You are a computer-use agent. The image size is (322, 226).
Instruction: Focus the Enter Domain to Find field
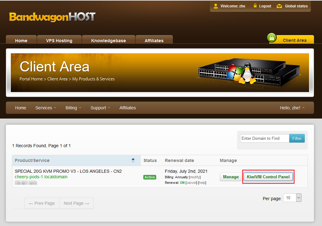264,138
